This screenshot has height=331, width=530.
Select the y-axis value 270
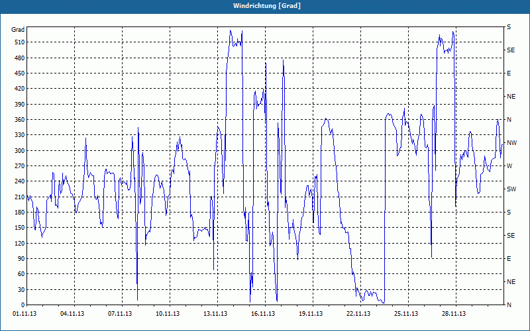tap(19, 166)
